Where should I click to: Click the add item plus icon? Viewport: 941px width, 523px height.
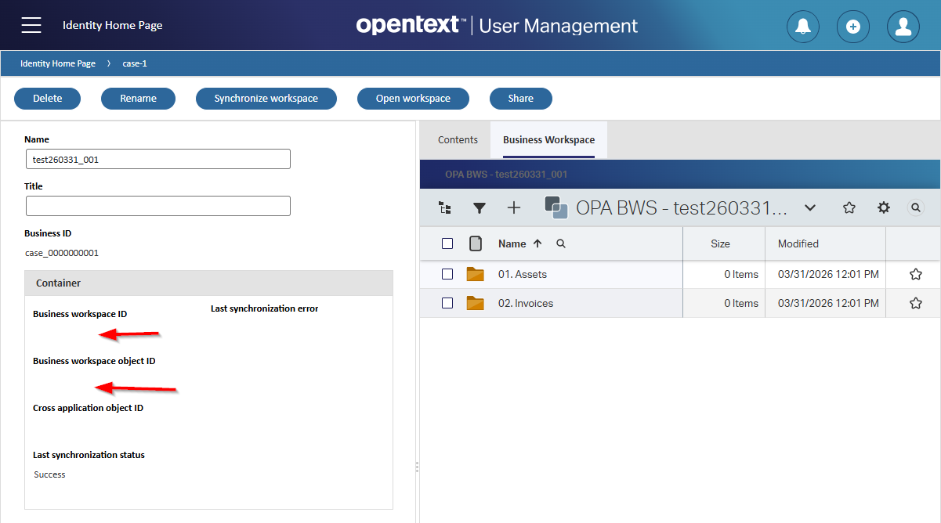point(514,207)
